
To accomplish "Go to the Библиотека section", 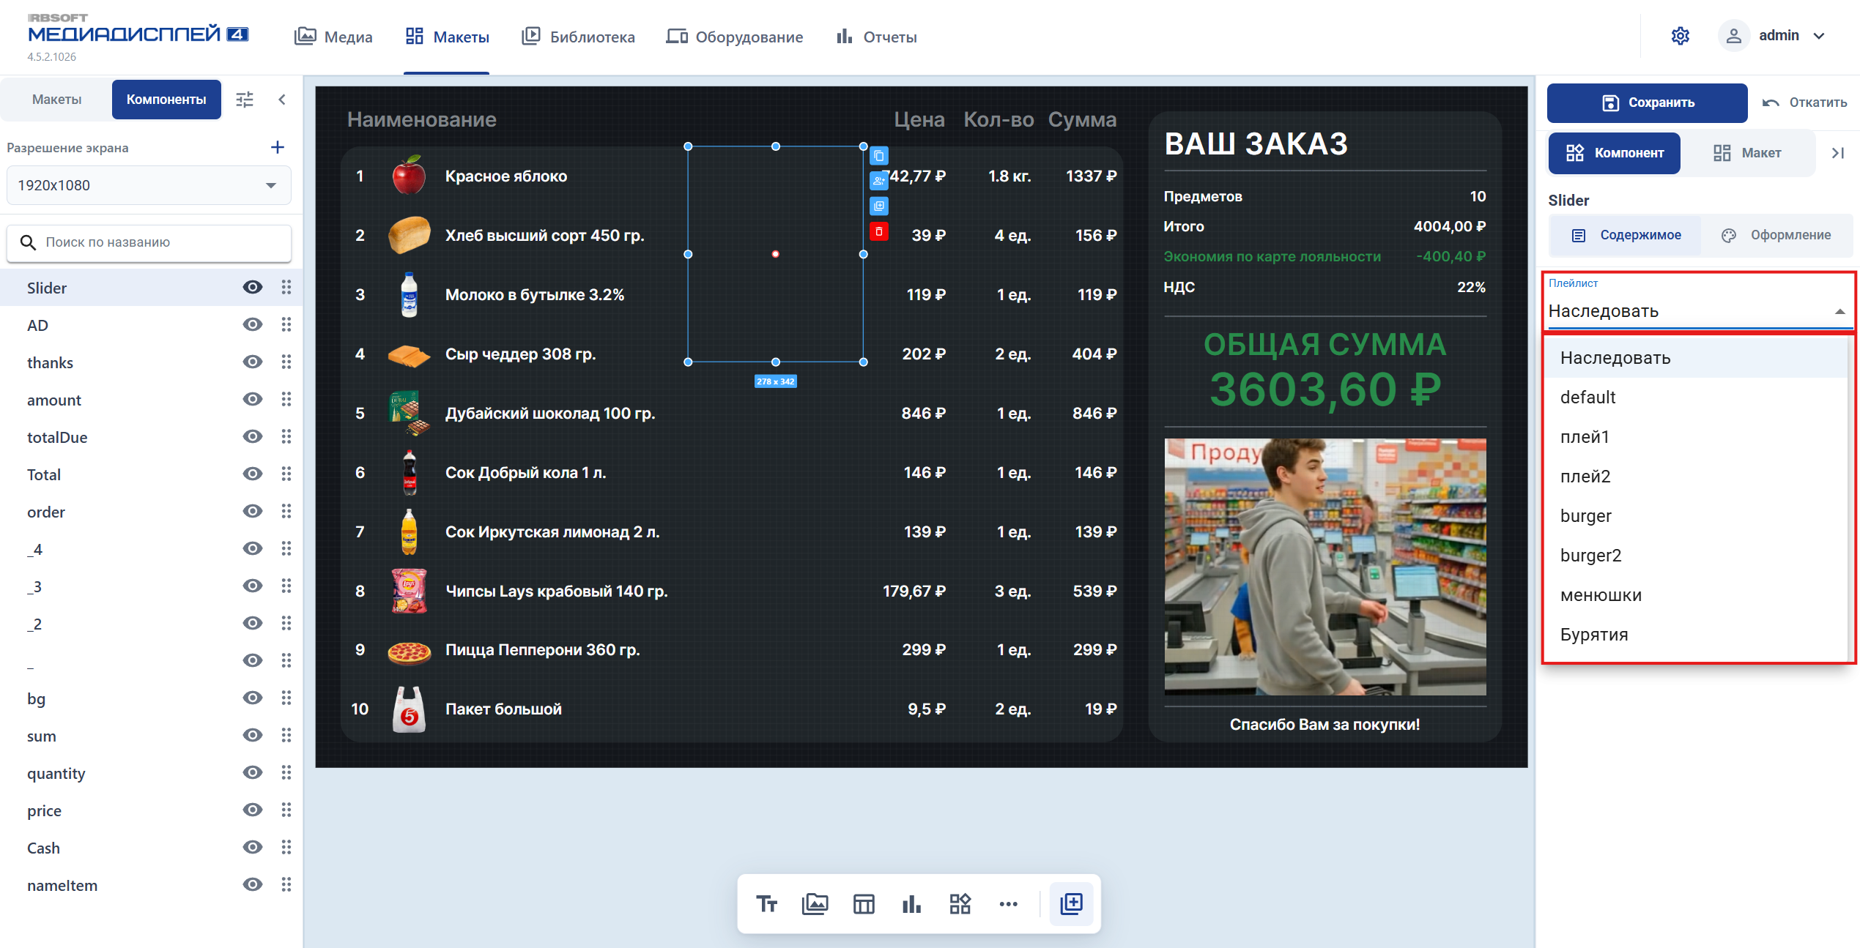I will (x=578, y=37).
